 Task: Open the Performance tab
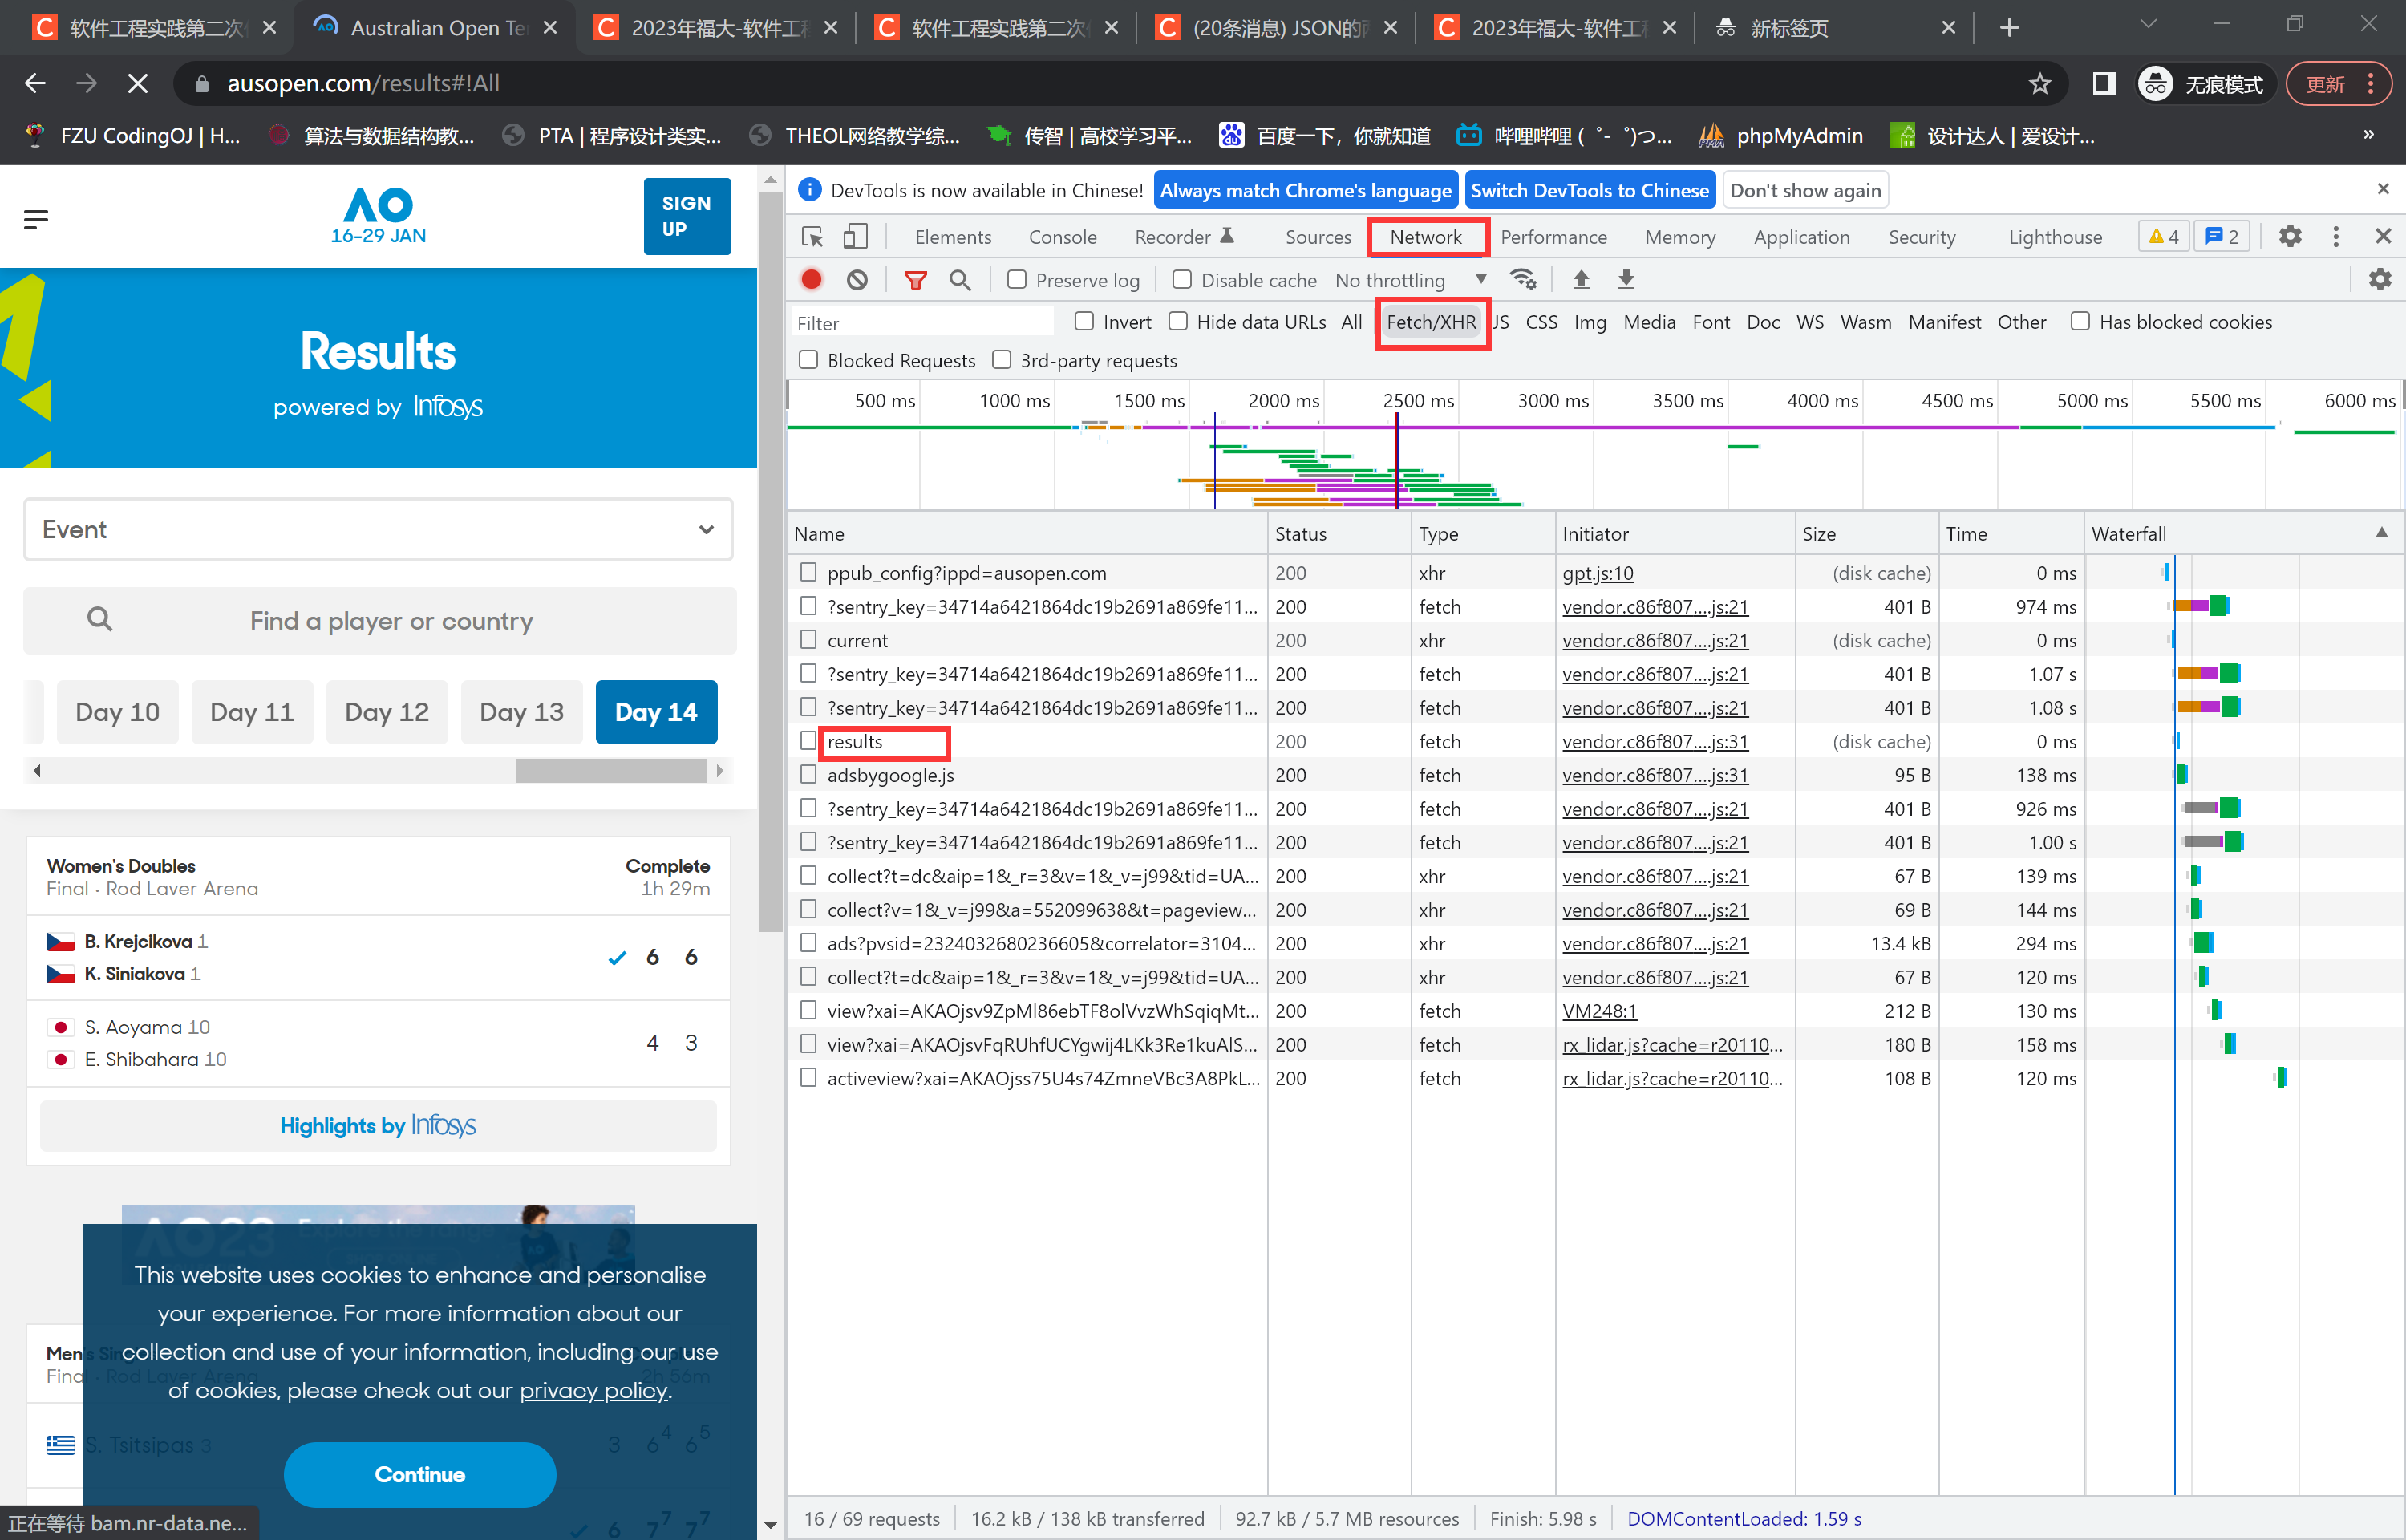[x=1553, y=237]
